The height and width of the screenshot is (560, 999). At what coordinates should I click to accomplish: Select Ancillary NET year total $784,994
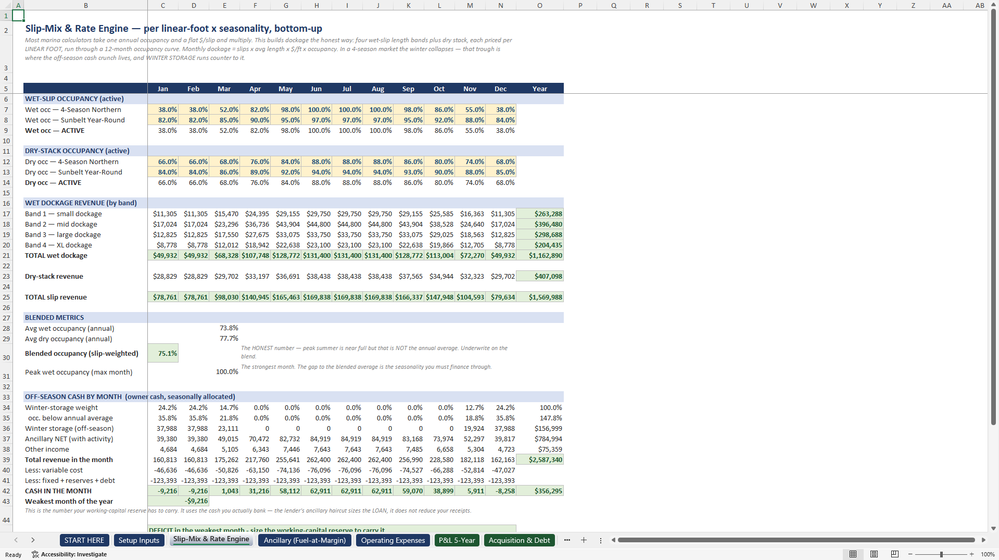[540, 439]
